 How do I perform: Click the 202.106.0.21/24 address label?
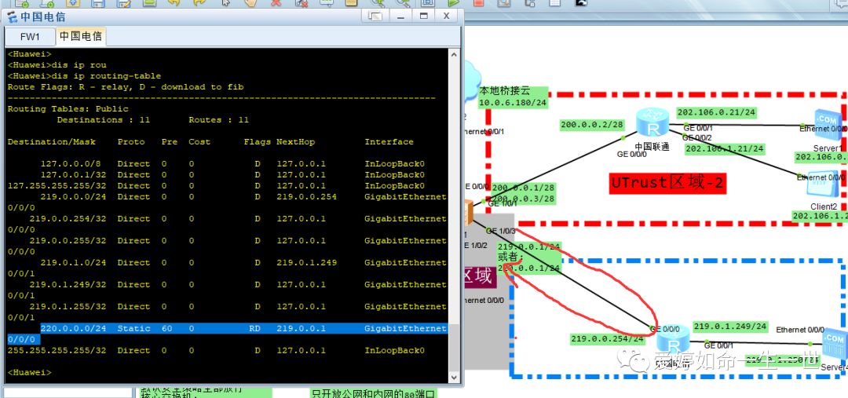(716, 112)
